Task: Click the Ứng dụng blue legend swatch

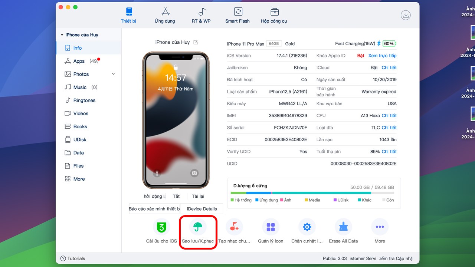Action: pos(257,200)
